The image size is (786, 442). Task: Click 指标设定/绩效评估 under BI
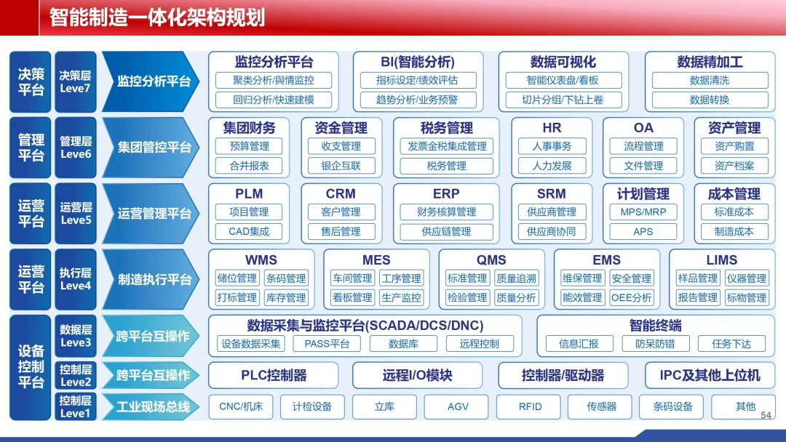(x=418, y=80)
